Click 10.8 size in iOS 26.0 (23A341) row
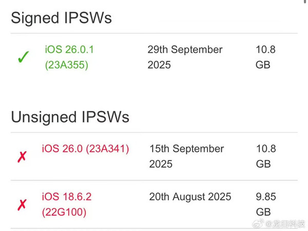This screenshot has width=308, height=231. point(265,149)
